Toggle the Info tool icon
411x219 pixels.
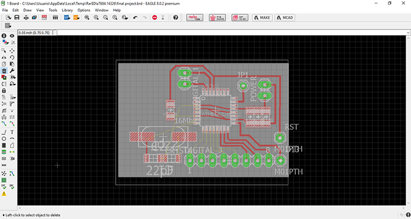pyautogui.click(x=4, y=36)
